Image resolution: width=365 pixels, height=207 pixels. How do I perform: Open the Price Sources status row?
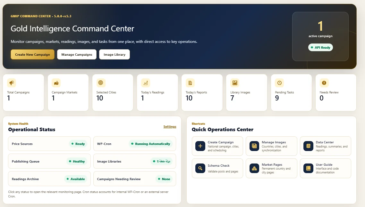[49, 144]
